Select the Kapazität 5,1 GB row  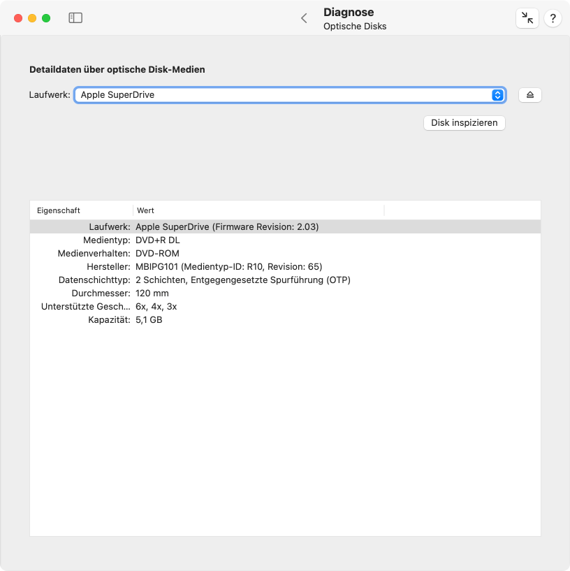(x=285, y=319)
